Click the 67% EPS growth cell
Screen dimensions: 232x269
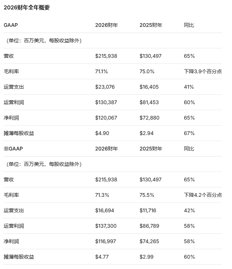(189, 133)
